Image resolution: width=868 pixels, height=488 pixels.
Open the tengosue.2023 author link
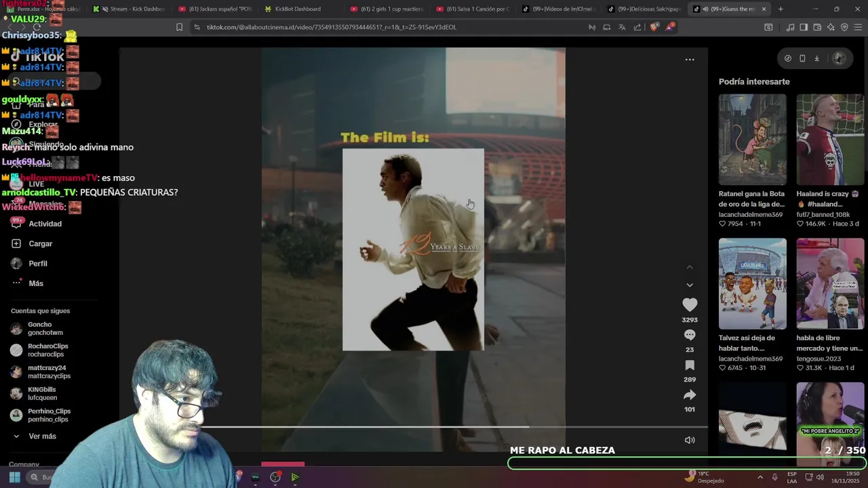818,359
